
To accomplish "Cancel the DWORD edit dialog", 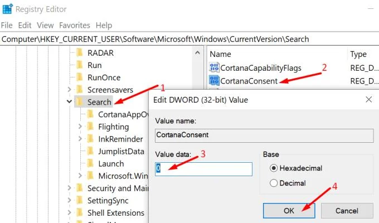I will [x=347, y=211].
